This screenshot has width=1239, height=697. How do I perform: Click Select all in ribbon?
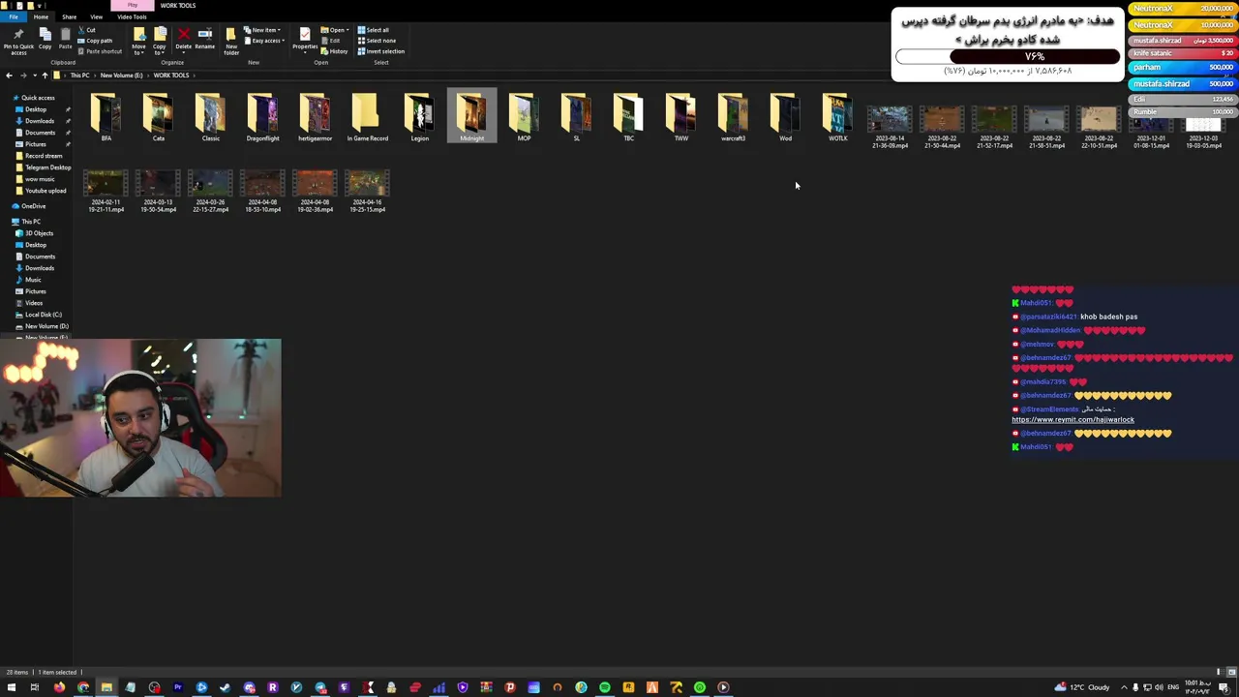coord(374,30)
